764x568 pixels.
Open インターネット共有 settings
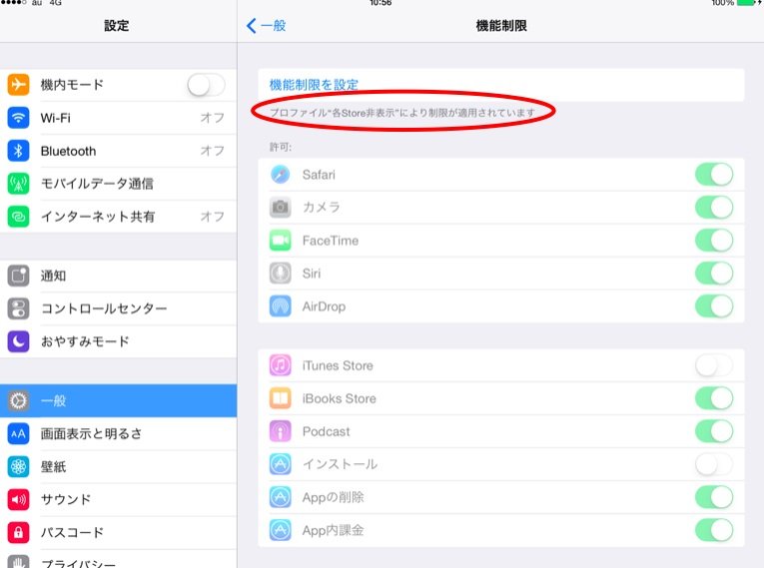[119, 217]
